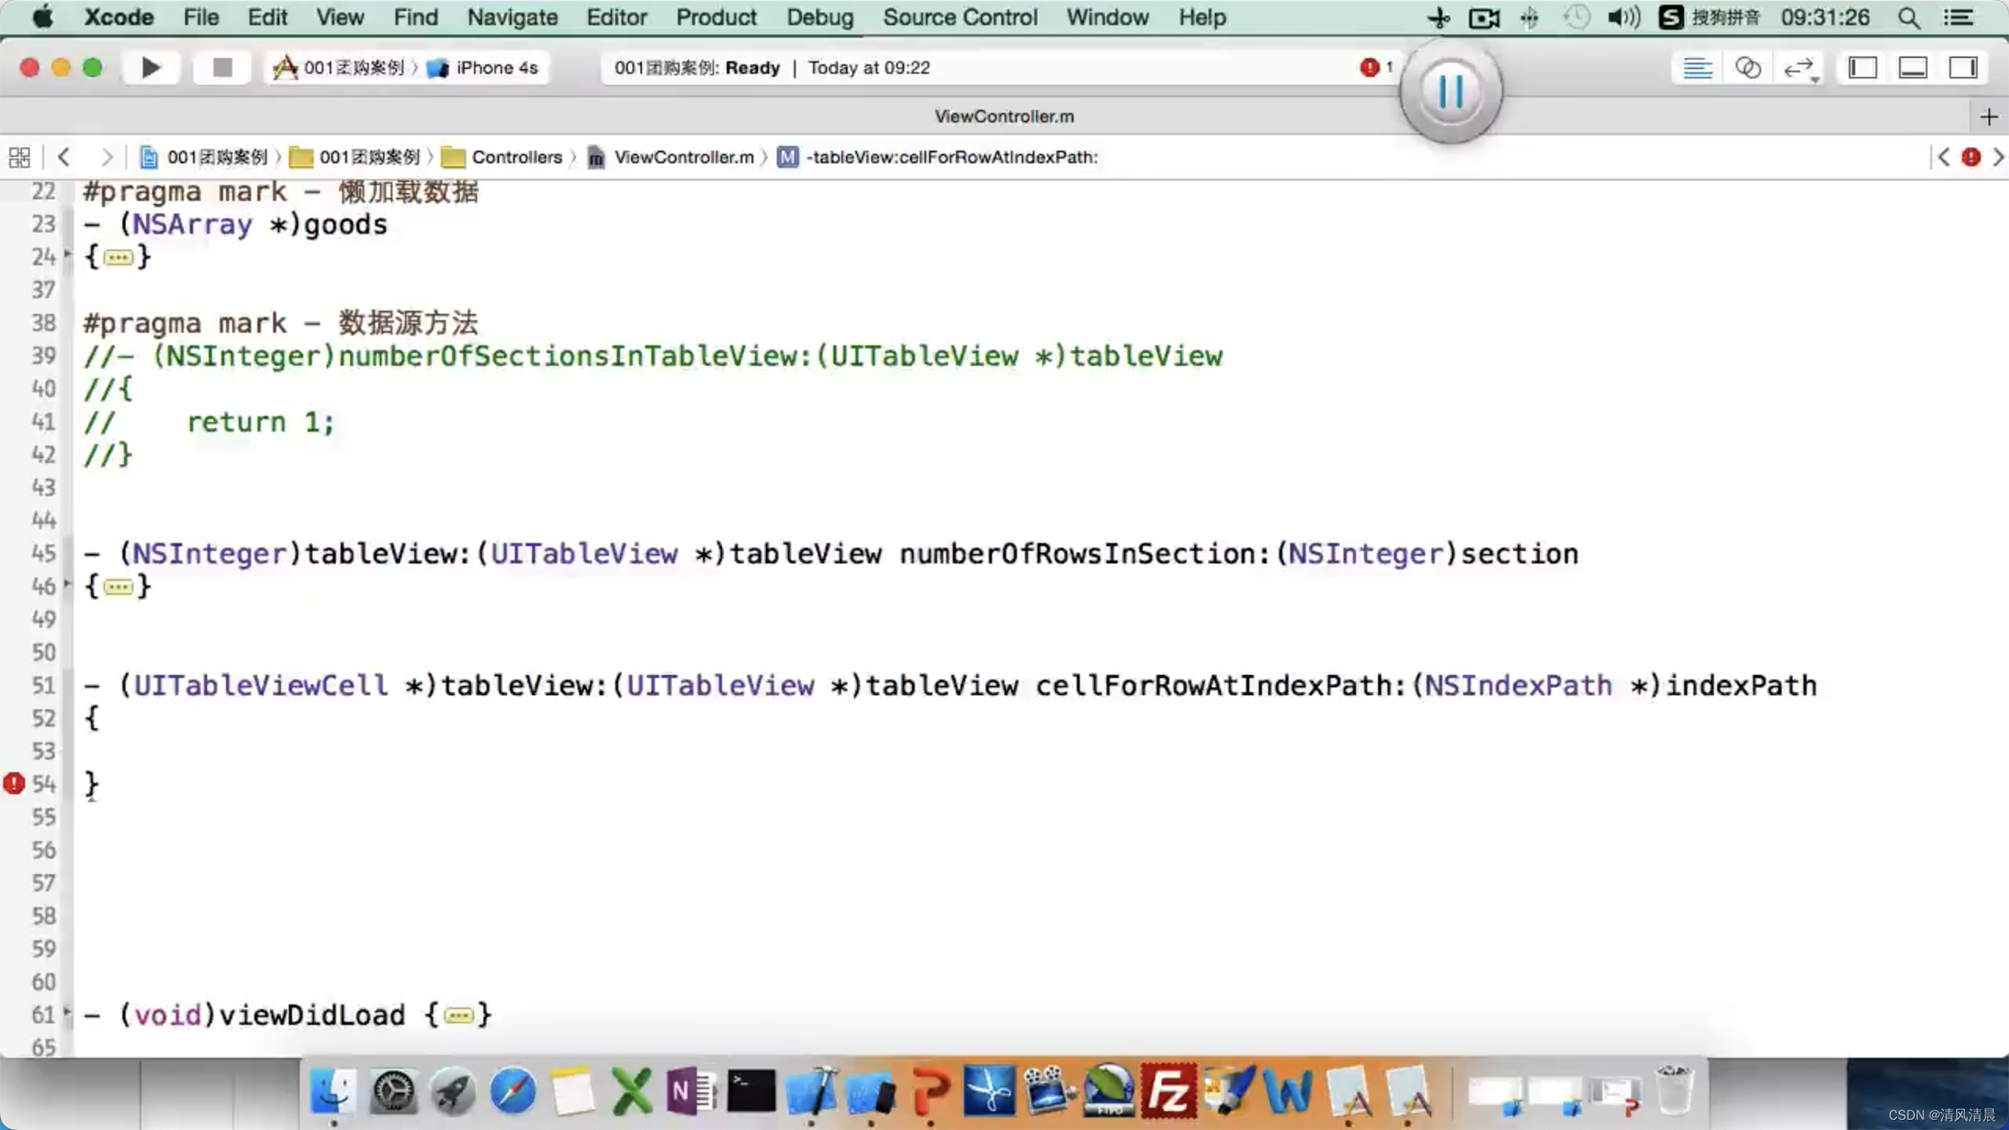Click ViewController.m in jump bar
Viewport: 2009px width, 1130px height.
point(683,157)
